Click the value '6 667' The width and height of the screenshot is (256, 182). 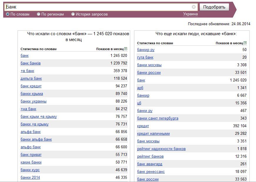(242, 96)
